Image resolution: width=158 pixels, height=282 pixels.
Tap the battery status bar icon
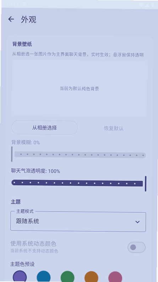(153, 5)
